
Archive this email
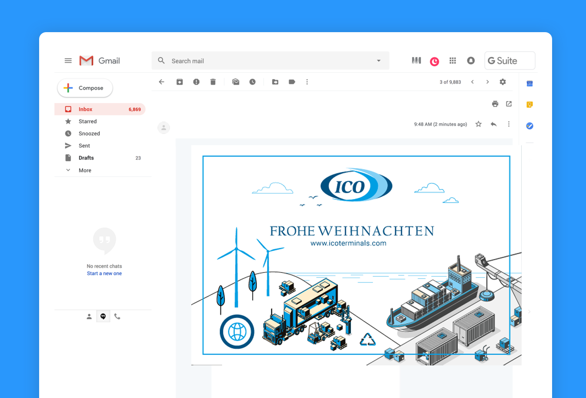click(180, 82)
